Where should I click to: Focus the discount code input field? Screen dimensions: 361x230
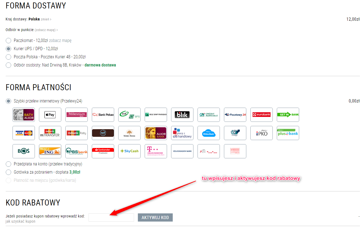pos(111,217)
